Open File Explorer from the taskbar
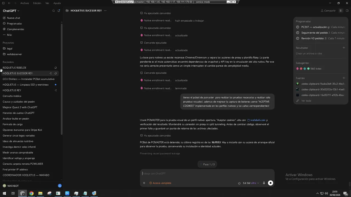The image size is (351, 197). [40, 193]
